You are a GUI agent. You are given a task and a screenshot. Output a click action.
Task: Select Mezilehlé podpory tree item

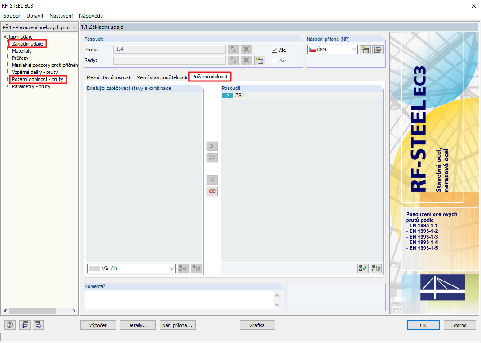[45, 65]
